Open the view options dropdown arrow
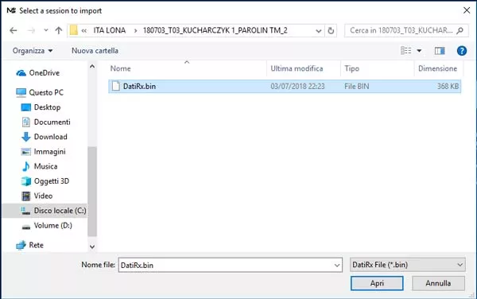This screenshot has height=299, width=477. click(x=419, y=51)
